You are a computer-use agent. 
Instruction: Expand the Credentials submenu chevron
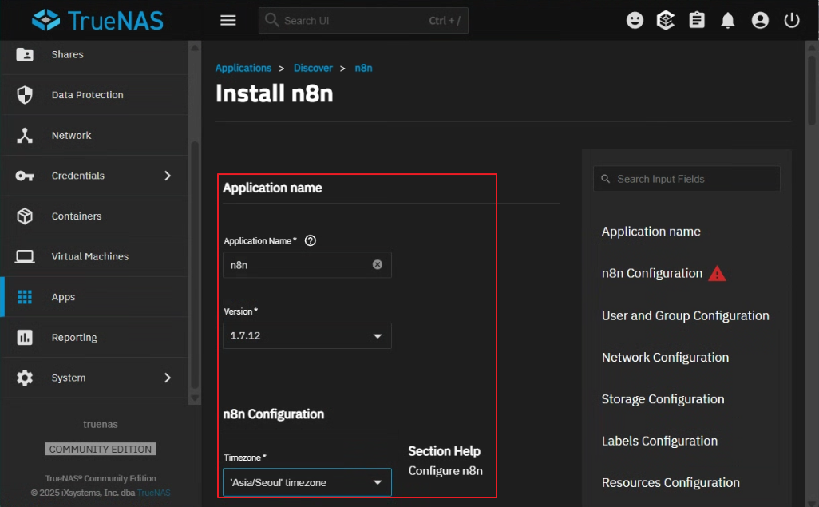[x=167, y=176]
